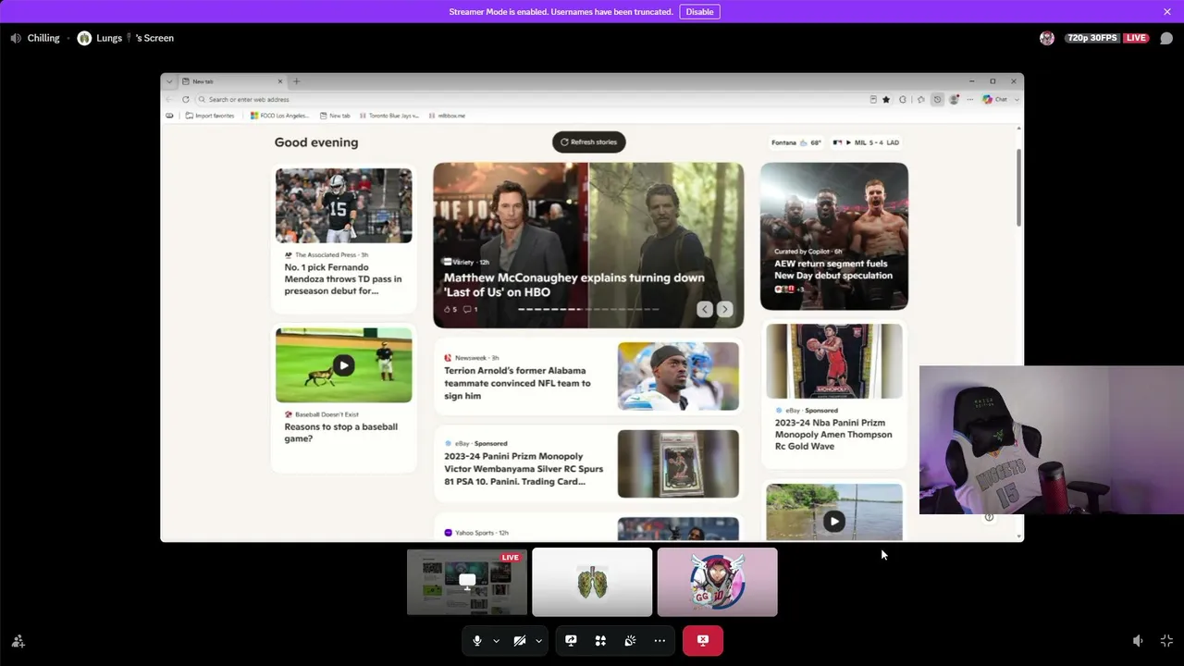The height and width of the screenshot is (666, 1184).
Task: Open Matthew McConaughey 'Last of Us' story
Action: (x=573, y=285)
